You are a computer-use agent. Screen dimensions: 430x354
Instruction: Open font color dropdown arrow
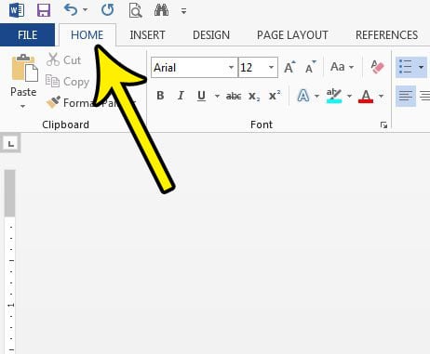(382, 96)
